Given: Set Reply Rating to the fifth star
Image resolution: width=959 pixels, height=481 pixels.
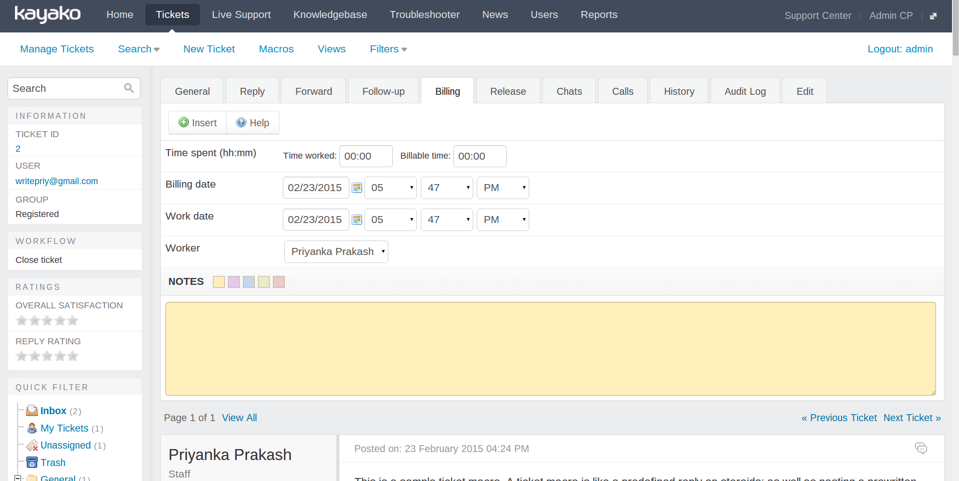Looking at the screenshot, I should (x=73, y=356).
